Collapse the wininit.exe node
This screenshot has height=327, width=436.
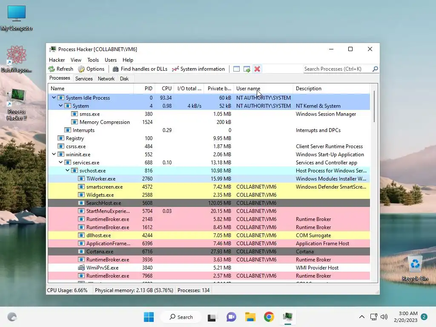coord(54,154)
